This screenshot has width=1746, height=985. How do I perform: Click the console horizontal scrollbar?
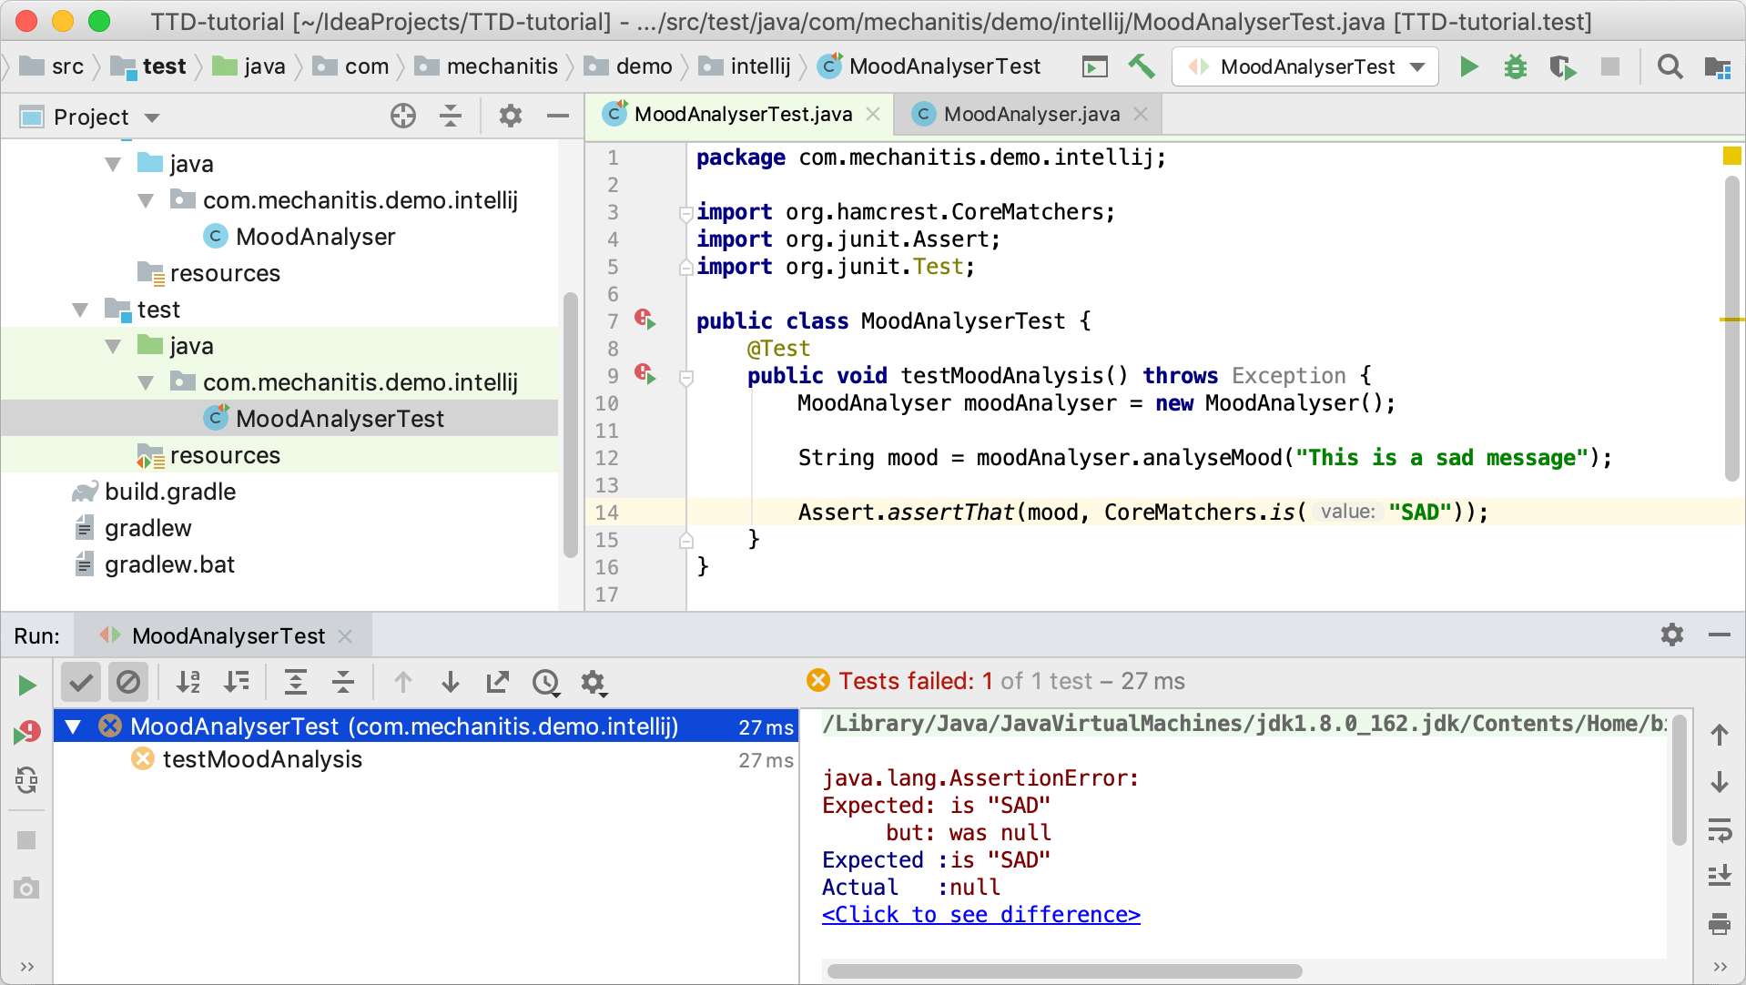[x=1063, y=970]
